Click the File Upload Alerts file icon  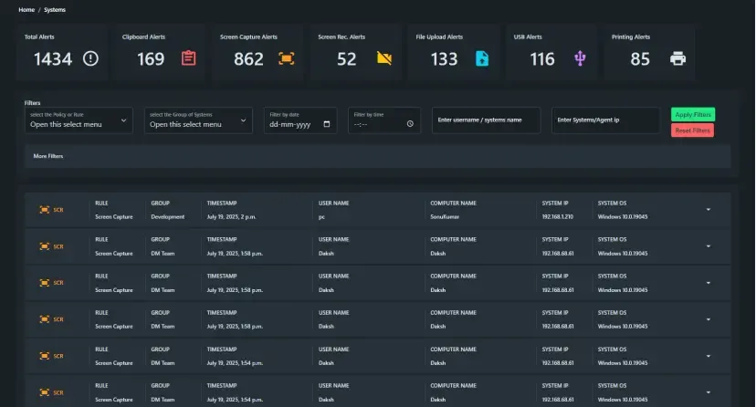pos(482,58)
